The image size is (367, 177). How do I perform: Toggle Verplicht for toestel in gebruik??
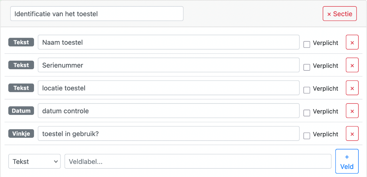tap(307, 136)
